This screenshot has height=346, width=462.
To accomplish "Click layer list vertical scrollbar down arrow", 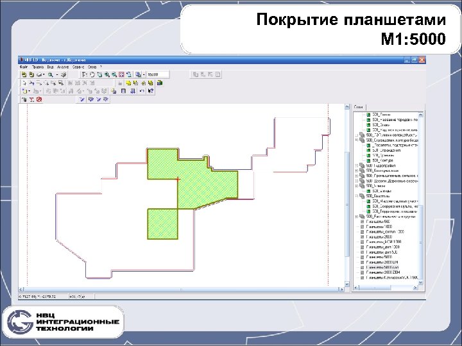I will pyautogui.click(x=421, y=282).
